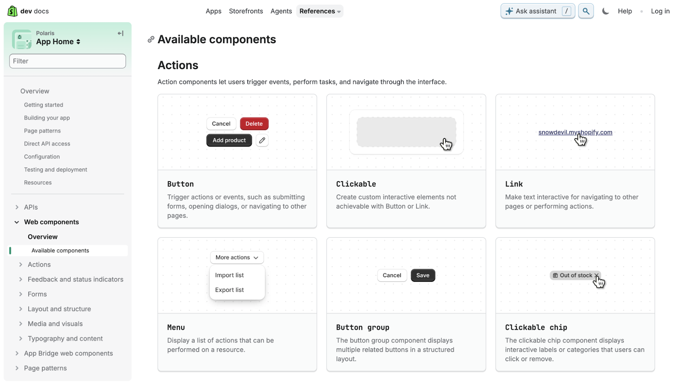Image resolution: width=681 pixels, height=385 pixels.
Task: Click the pencil edit icon button
Action: (x=262, y=140)
